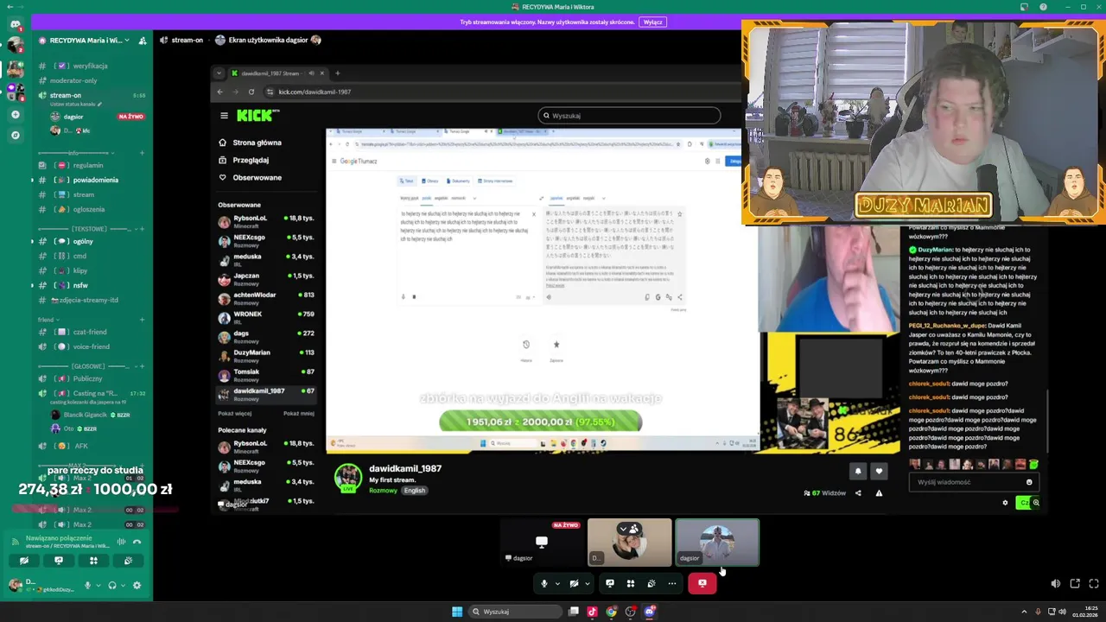Disconnect from voice via phone icon

tap(137, 542)
